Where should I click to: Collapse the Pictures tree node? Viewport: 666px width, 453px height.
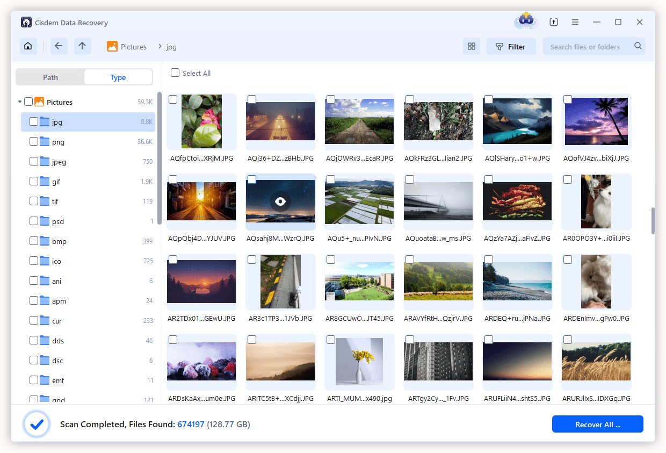[x=19, y=102]
